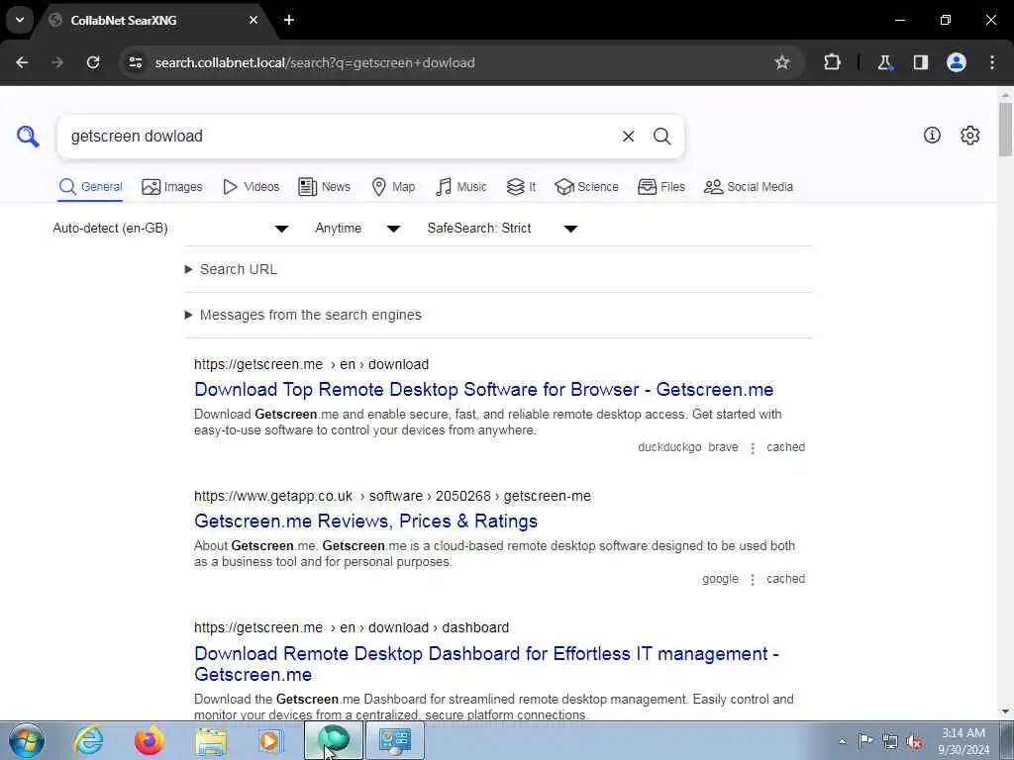Open the tab search dropdown arrow
1014x760 pixels.
tap(20, 20)
